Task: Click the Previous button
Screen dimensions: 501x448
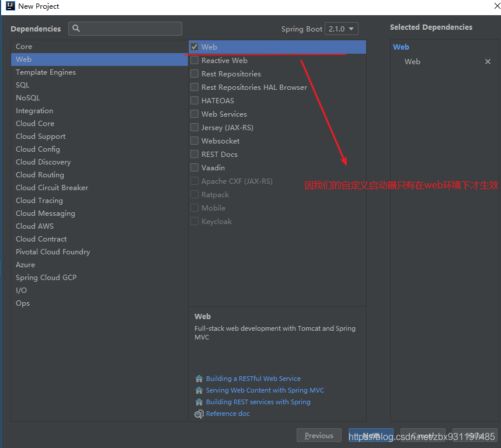Action: (x=319, y=436)
